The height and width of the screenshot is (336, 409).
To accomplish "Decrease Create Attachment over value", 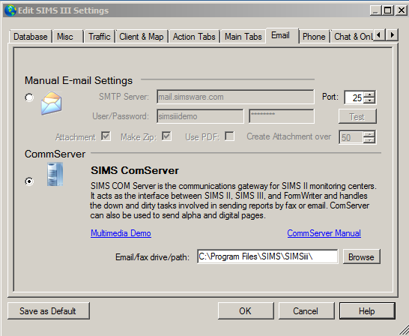I will coord(369,140).
